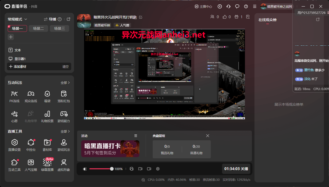Open the 心愿 wish tool

(x=14, y=116)
